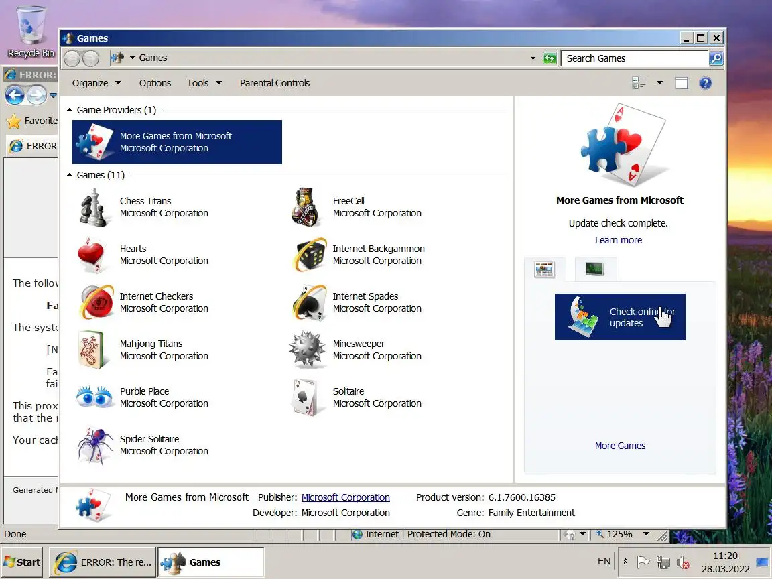Open the Games window help button
Viewport: 772px width, 579px height.
coord(705,83)
